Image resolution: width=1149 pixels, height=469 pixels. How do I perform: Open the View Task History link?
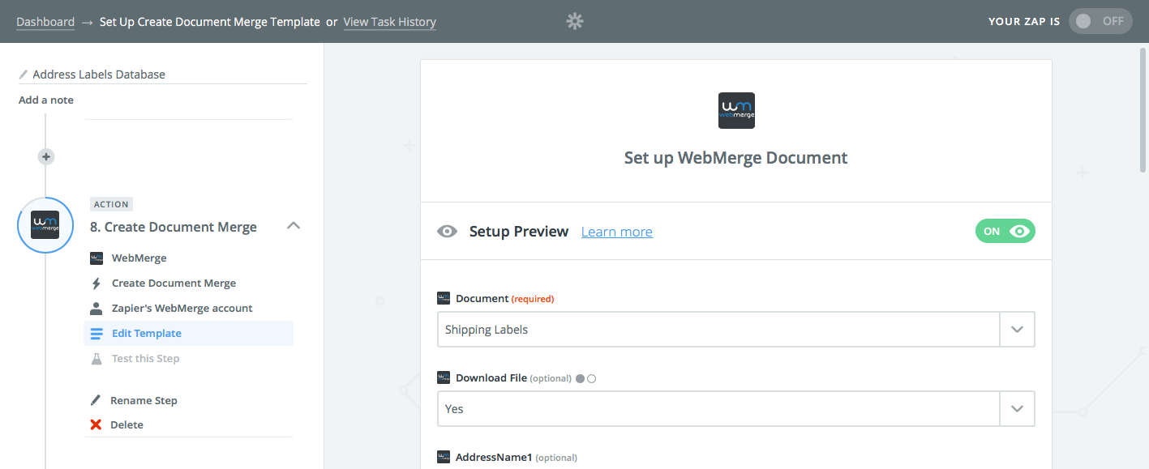390,22
